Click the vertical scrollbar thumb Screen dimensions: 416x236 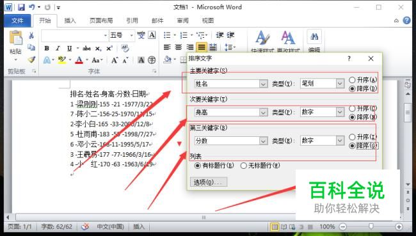click(x=408, y=113)
